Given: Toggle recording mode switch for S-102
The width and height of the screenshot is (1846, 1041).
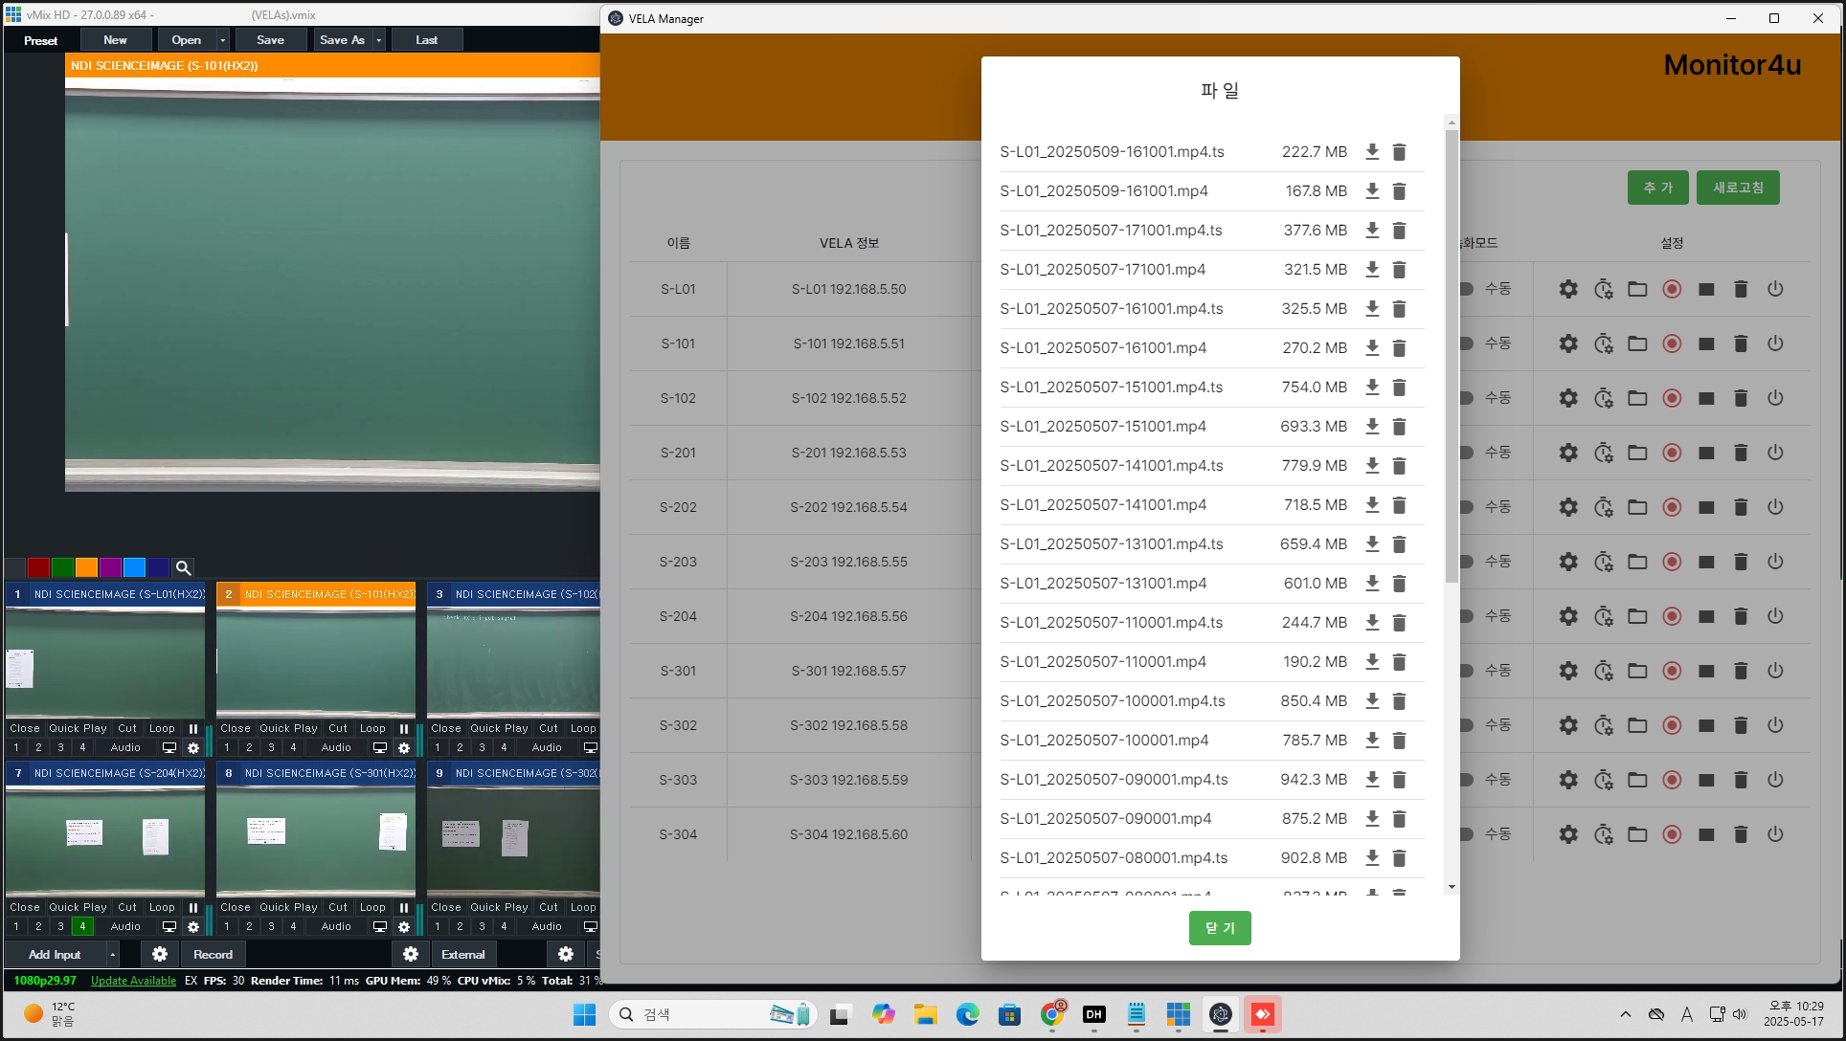Looking at the screenshot, I should (1466, 398).
